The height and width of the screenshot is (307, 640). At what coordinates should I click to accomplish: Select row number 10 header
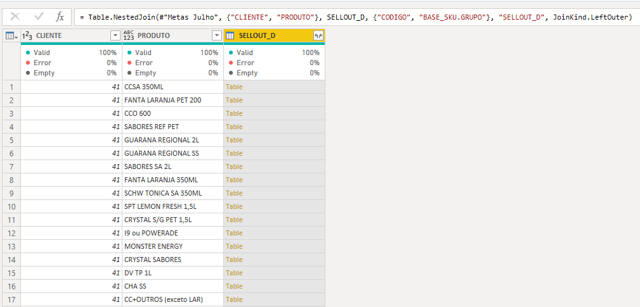(11, 206)
